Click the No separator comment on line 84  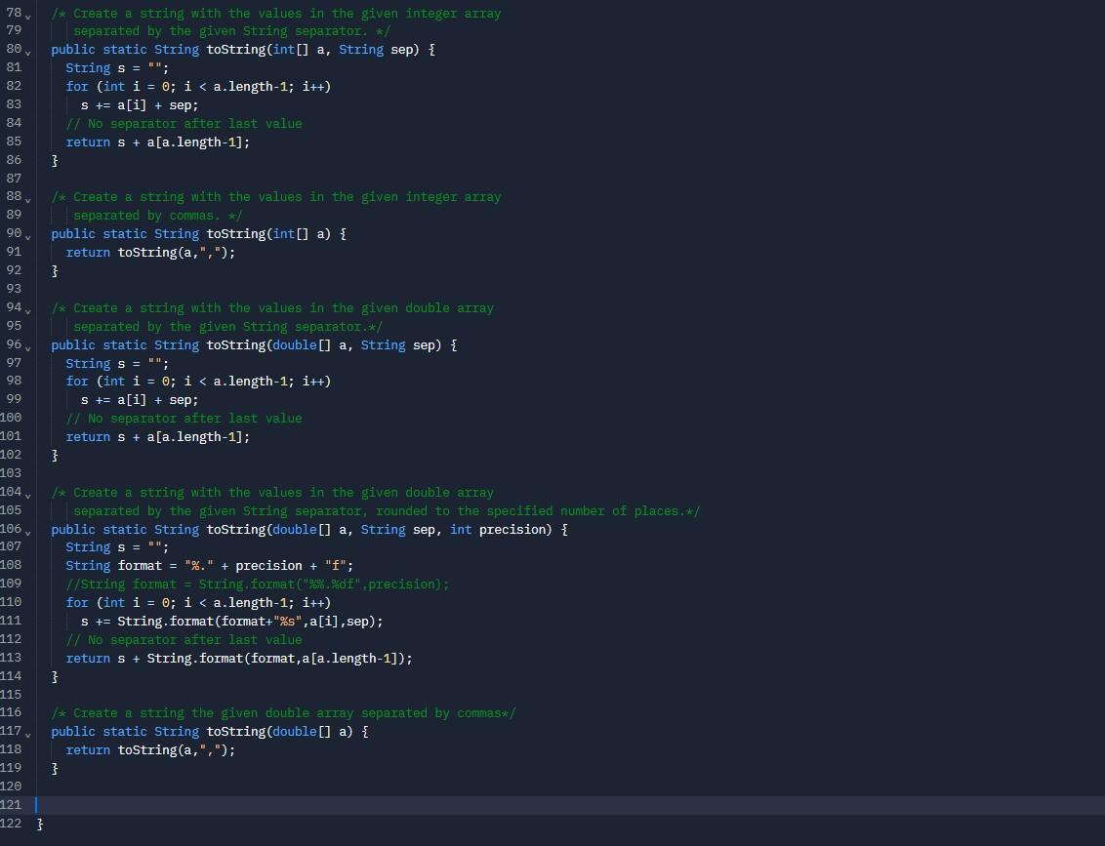(185, 123)
